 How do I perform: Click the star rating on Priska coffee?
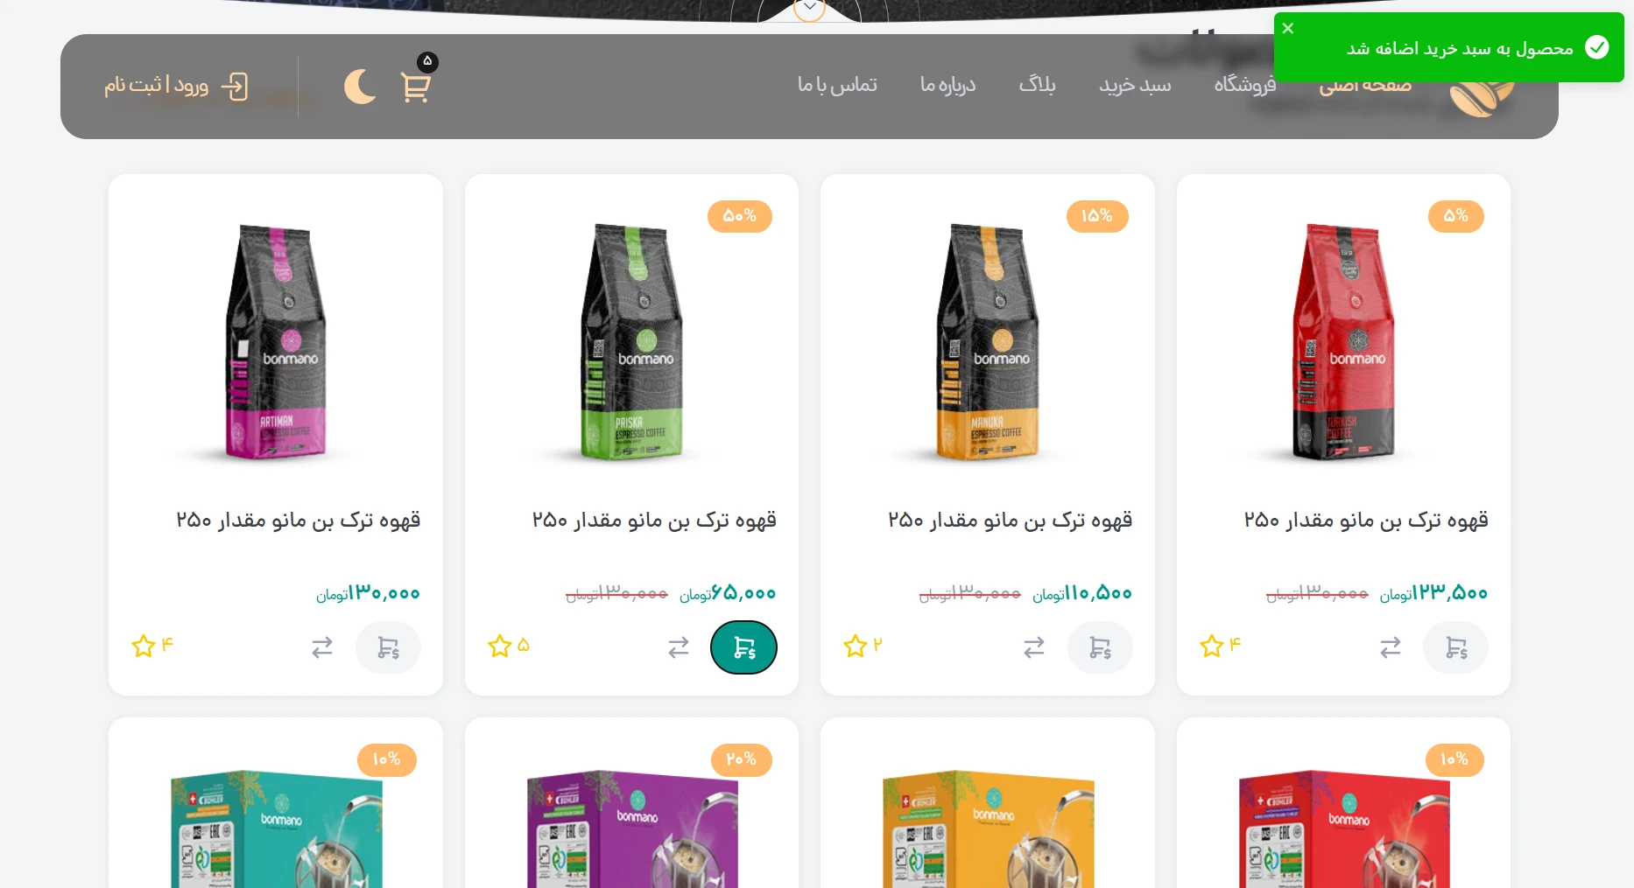click(x=509, y=646)
